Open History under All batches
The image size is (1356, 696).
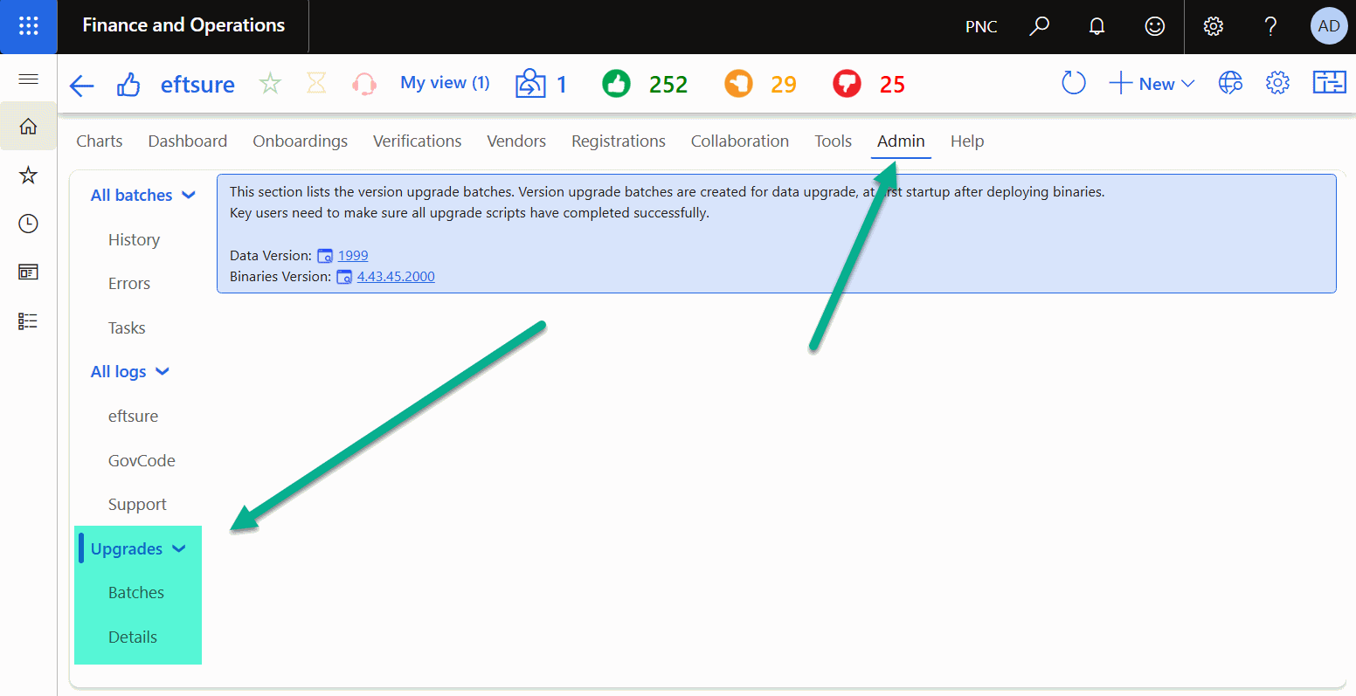134,240
